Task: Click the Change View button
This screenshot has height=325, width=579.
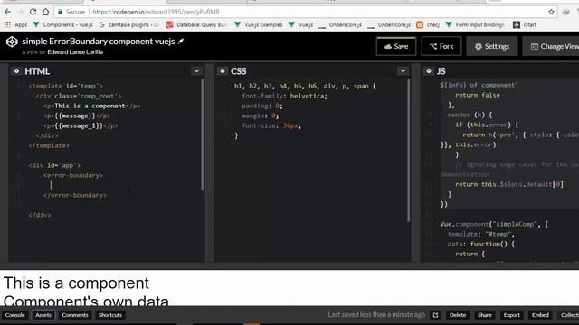Action: 551,46
